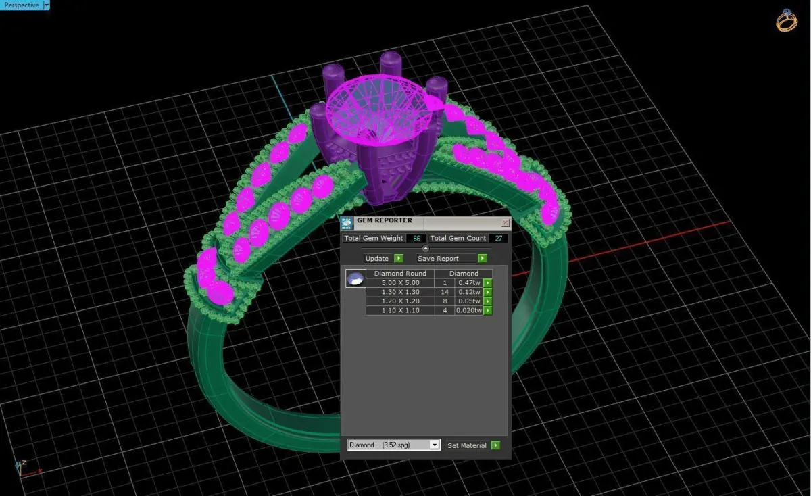The image size is (811, 496).
Task: Select the round diamond gem thumbnail
Action: pos(356,278)
